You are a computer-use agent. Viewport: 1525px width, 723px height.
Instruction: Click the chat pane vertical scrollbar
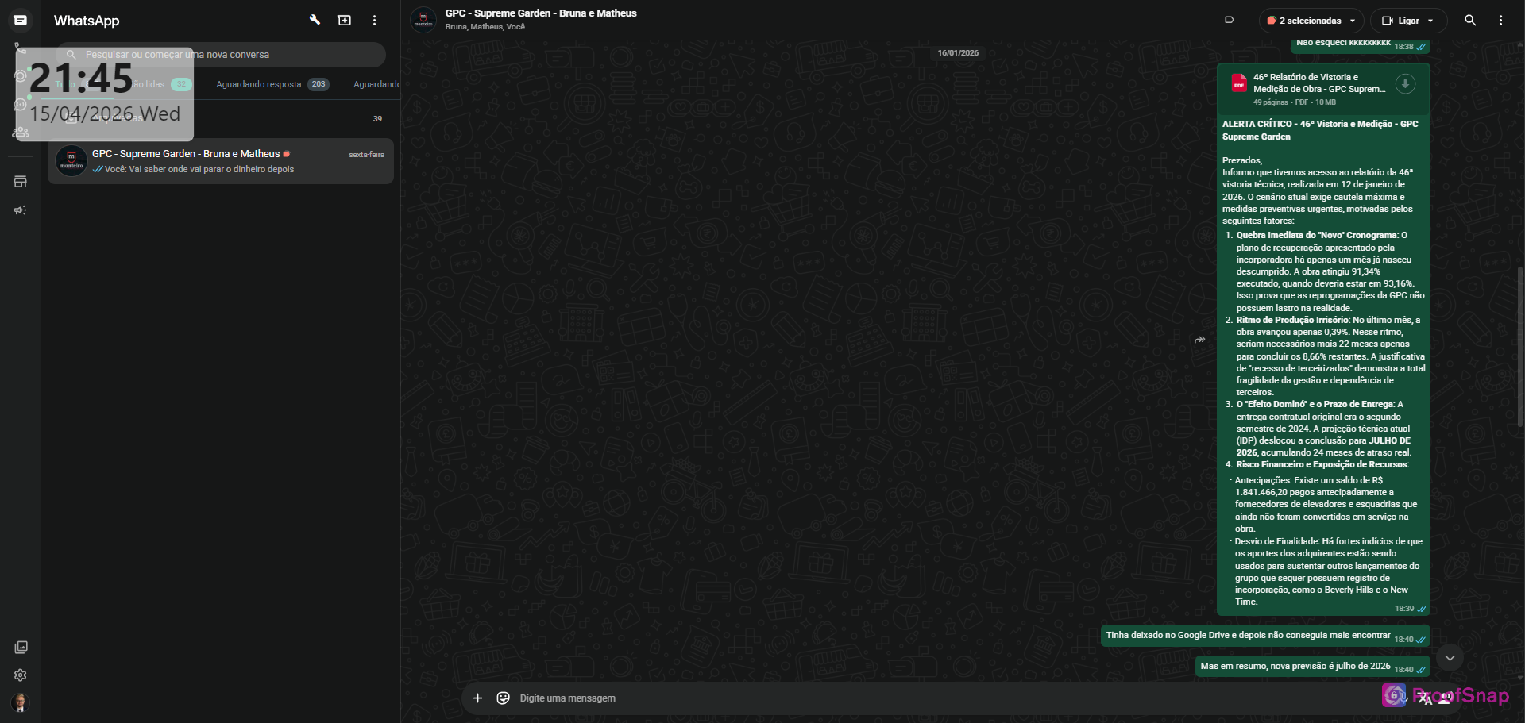pyautogui.click(x=1519, y=348)
